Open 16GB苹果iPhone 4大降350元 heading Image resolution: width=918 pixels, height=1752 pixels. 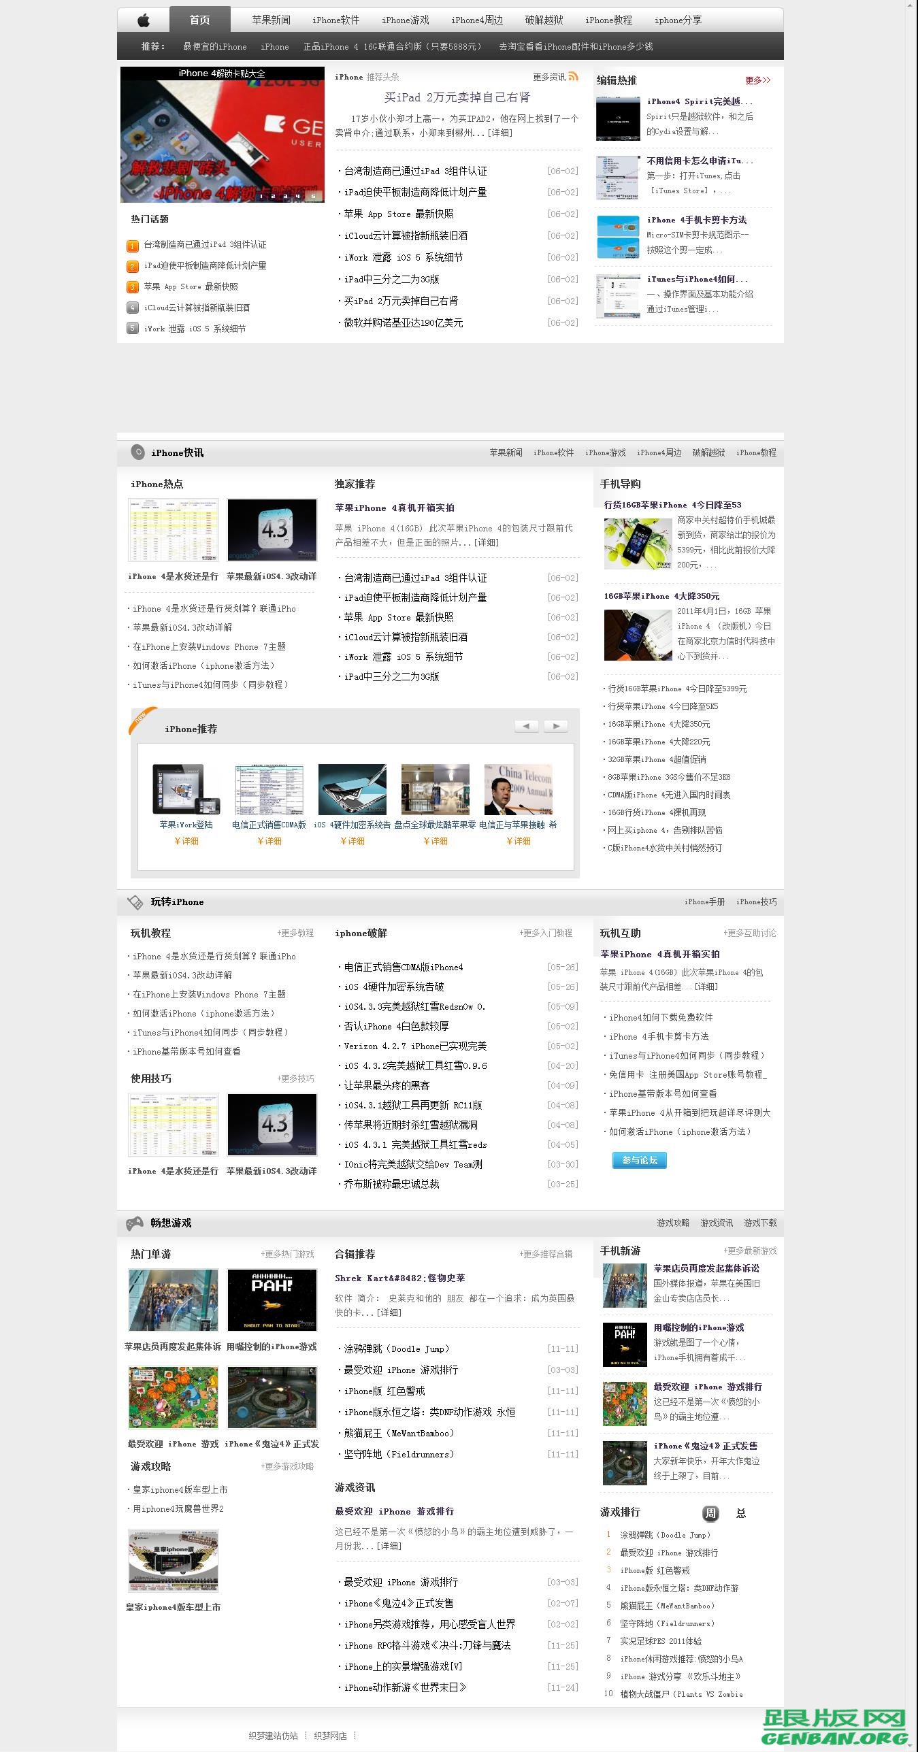(661, 596)
